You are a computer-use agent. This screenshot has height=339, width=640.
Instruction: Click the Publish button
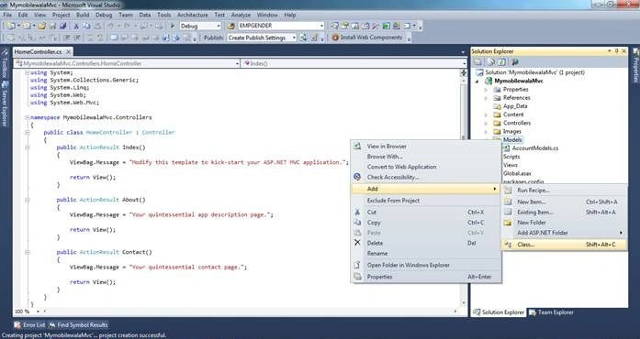213,38
